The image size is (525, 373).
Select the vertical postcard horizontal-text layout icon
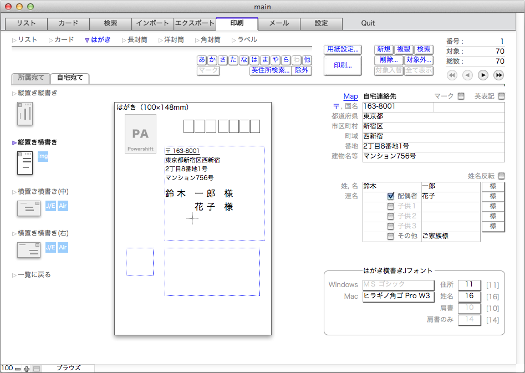(26, 162)
